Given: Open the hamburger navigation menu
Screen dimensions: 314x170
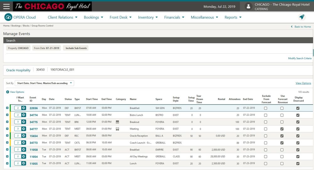Looking at the screenshot, I should pyautogui.click(x=6, y=6).
